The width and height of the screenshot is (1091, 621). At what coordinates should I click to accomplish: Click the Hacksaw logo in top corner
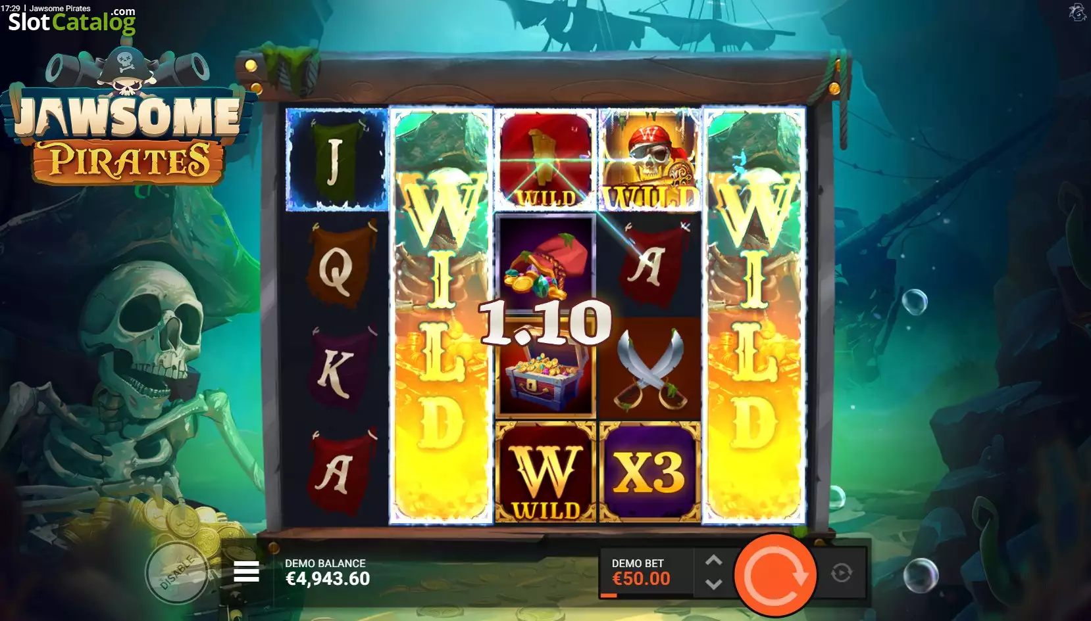coord(1077,12)
